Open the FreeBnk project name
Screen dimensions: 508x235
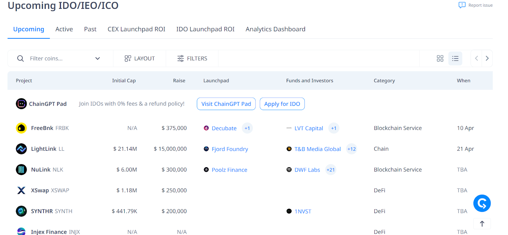tap(42, 128)
